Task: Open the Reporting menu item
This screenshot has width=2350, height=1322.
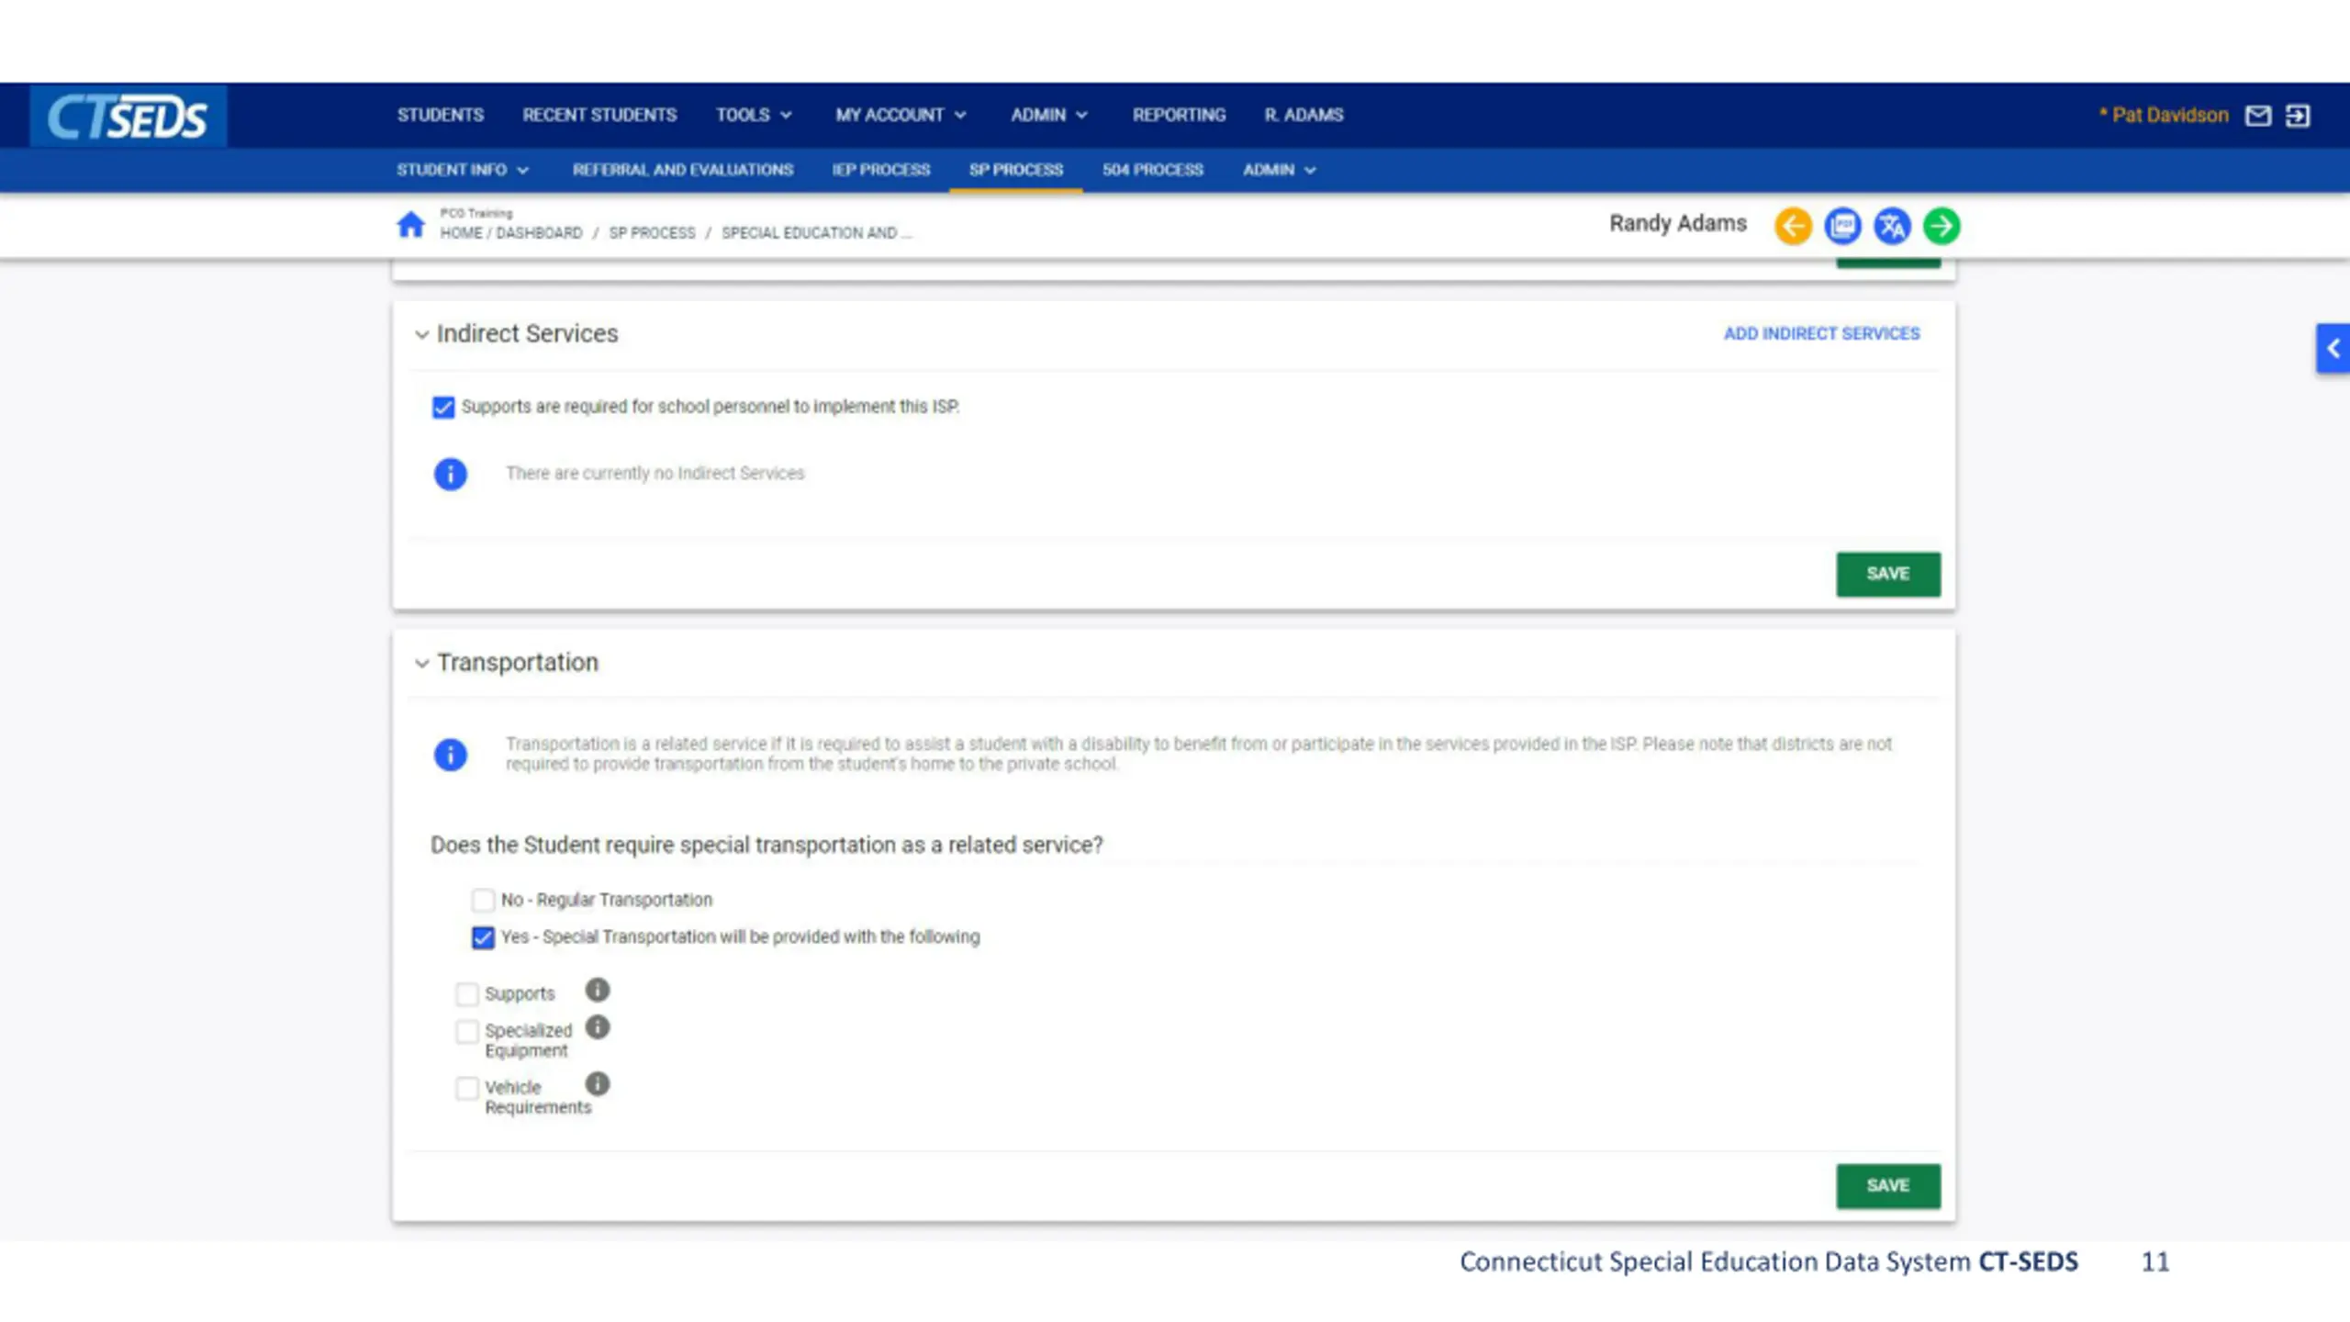Action: coord(1178,115)
